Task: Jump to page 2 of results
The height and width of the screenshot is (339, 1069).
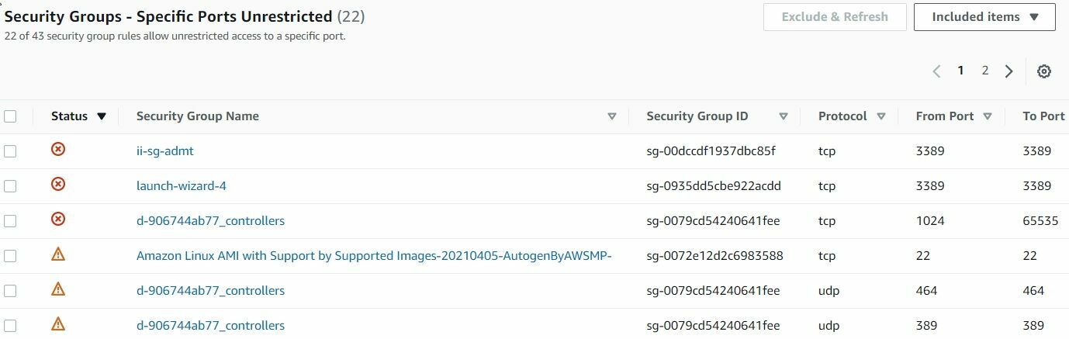Action: click(x=985, y=71)
